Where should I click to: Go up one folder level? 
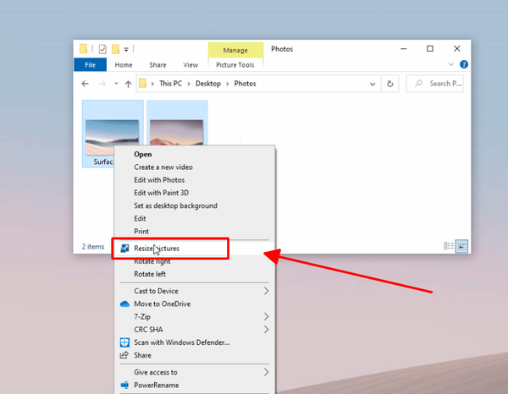[x=129, y=84]
